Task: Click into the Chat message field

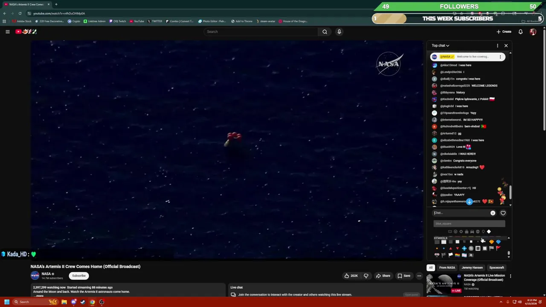Action: click(x=461, y=213)
